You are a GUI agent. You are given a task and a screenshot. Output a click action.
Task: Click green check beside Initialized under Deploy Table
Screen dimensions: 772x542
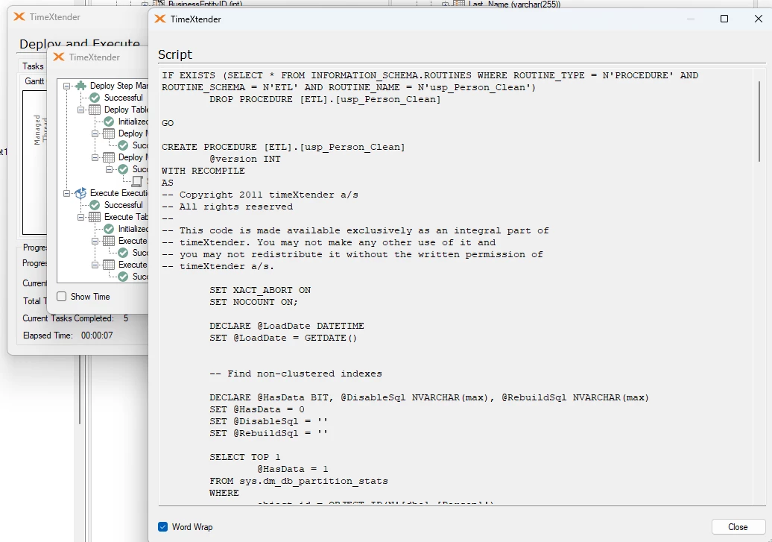[109, 122]
